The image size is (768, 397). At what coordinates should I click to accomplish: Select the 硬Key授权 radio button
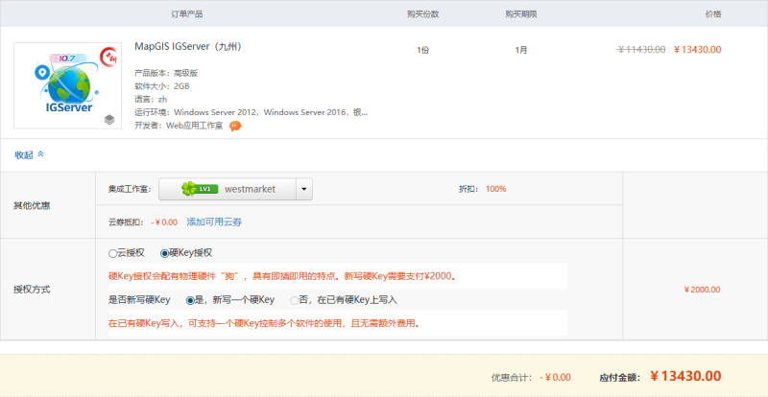164,253
